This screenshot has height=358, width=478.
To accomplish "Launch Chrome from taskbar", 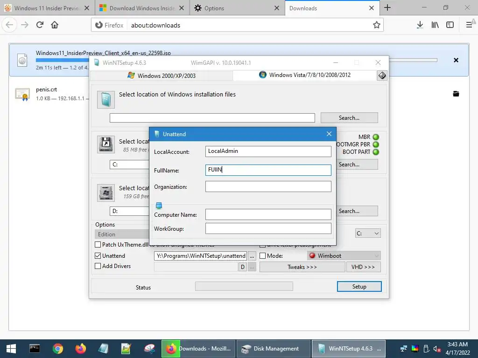I will 57,349.
